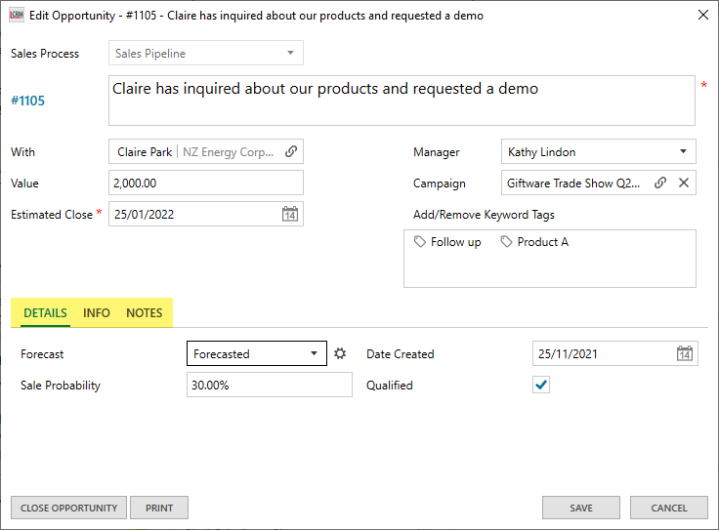The height and width of the screenshot is (530, 719).
Task: Open the Manager dropdown list
Action: point(683,152)
